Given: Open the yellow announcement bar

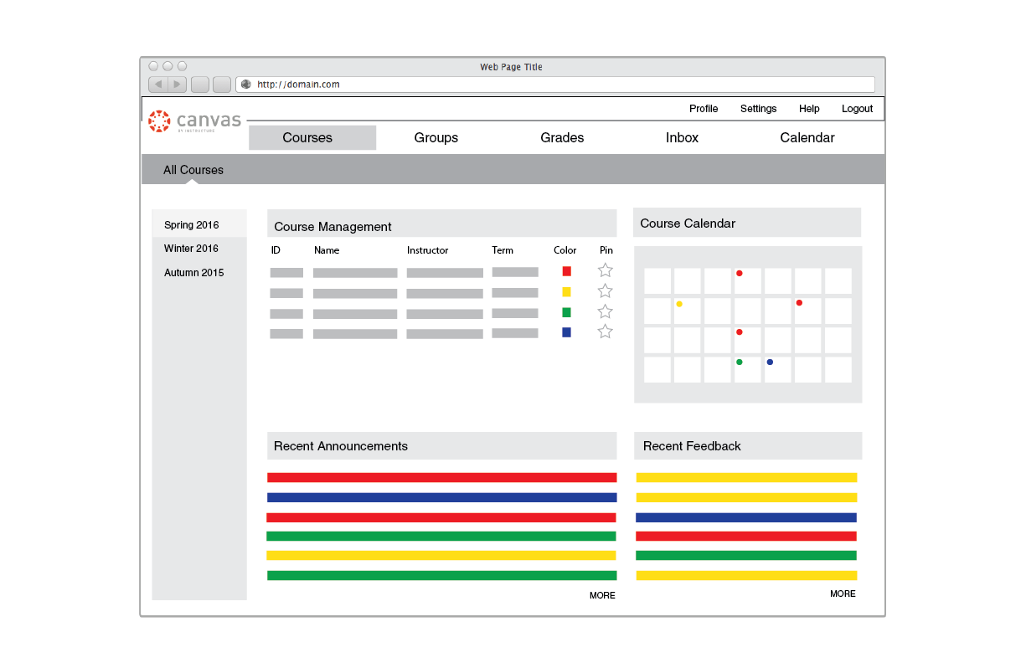Looking at the screenshot, I should click(441, 555).
